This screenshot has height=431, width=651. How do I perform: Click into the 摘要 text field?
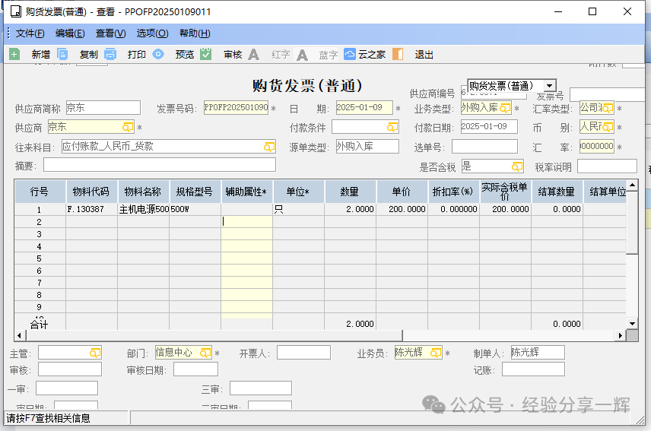pyautogui.click(x=159, y=165)
